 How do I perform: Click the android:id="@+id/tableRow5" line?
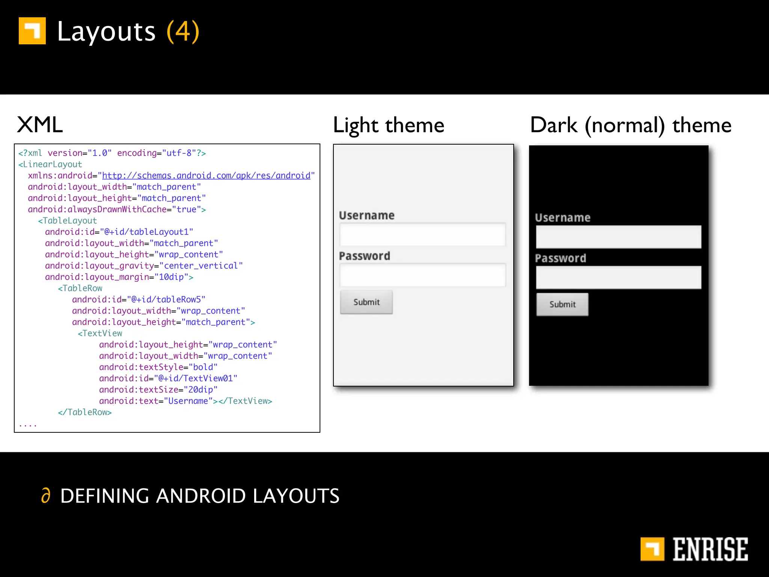pyautogui.click(x=139, y=299)
